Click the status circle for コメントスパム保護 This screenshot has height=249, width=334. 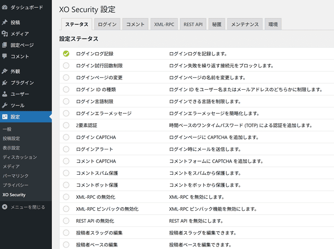(x=66, y=173)
